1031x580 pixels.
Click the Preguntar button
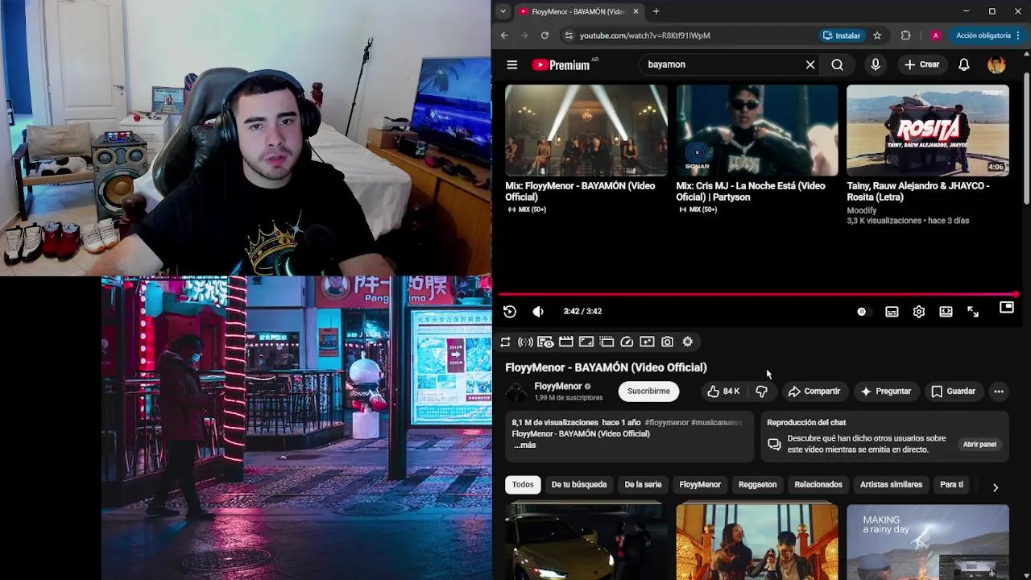tap(885, 391)
